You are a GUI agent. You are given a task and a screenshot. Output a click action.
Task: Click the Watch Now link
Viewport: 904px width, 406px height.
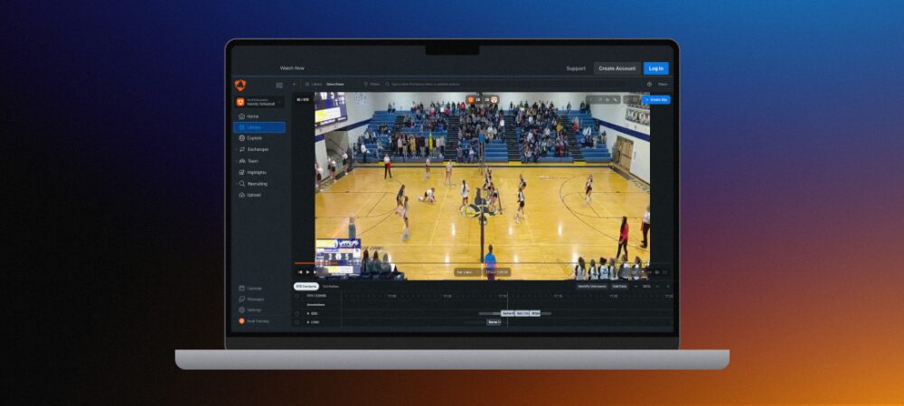[292, 68]
